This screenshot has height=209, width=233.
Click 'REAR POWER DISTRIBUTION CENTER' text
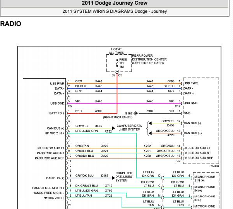point(149,57)
